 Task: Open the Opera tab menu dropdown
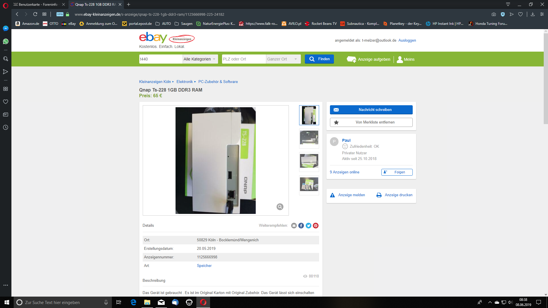pos(508,4)
